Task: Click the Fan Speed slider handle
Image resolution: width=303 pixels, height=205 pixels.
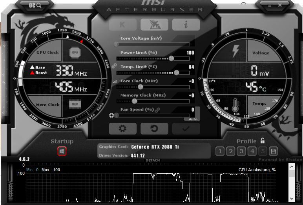Action: click(117, 115)
